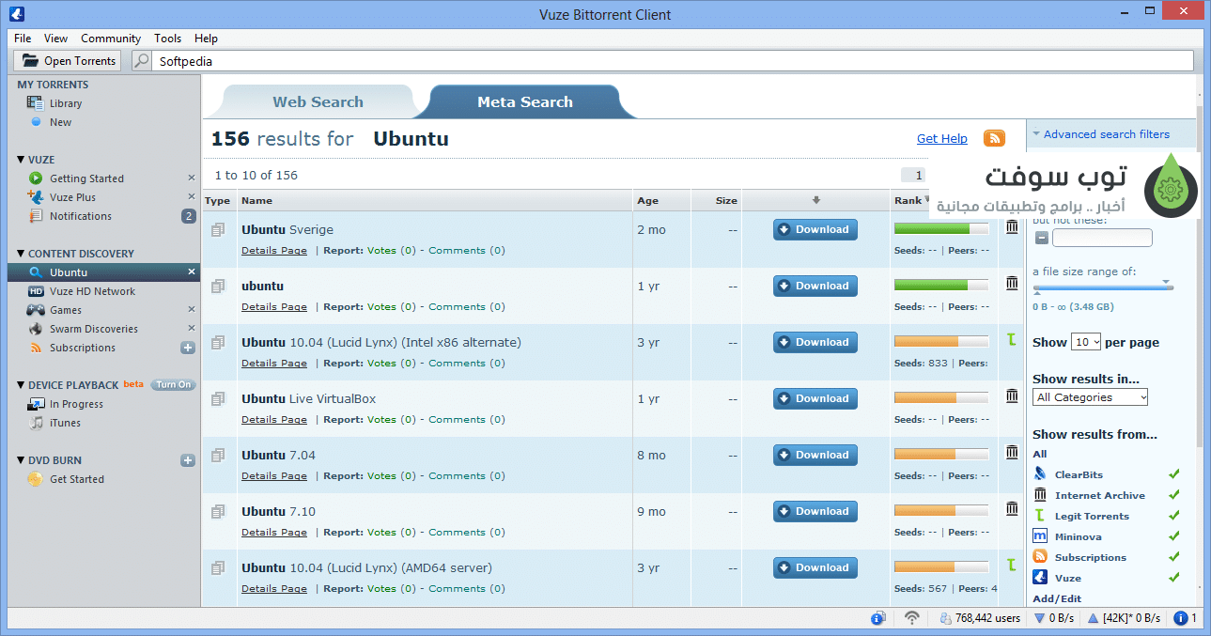Image resolution: width=1211 pixels, height=636 pixels.
Task: Click the notifications count badge showing 2
Action: click(189, 216)
